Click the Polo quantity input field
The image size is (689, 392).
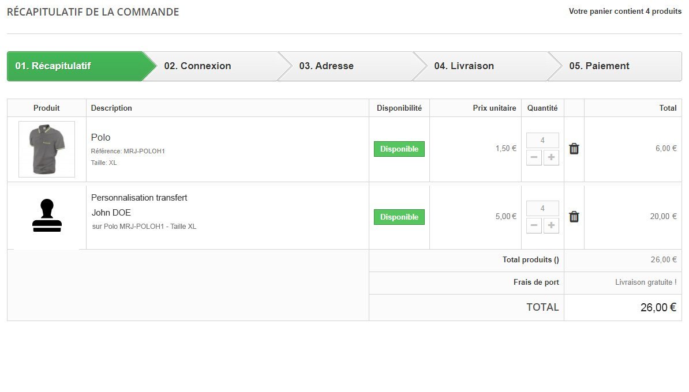click(x=542, y=141)
